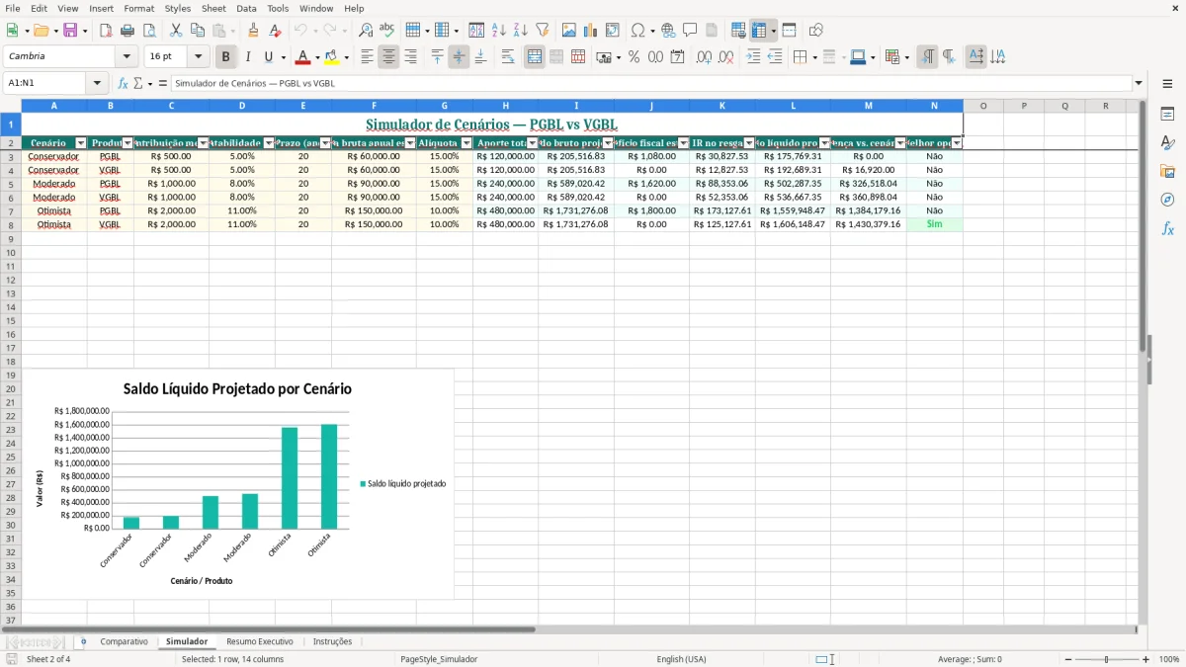Click Sort Descending icon
Image resolution: width=1186 pixels, height=667 pixels.
pyautogui.click(x=521, y=31)
